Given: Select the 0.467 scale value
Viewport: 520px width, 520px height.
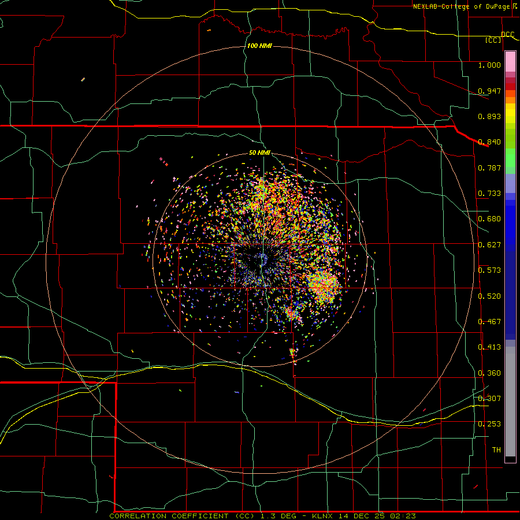Looking at the screenshot, I should pyautogui.click(x=489, y=322).
